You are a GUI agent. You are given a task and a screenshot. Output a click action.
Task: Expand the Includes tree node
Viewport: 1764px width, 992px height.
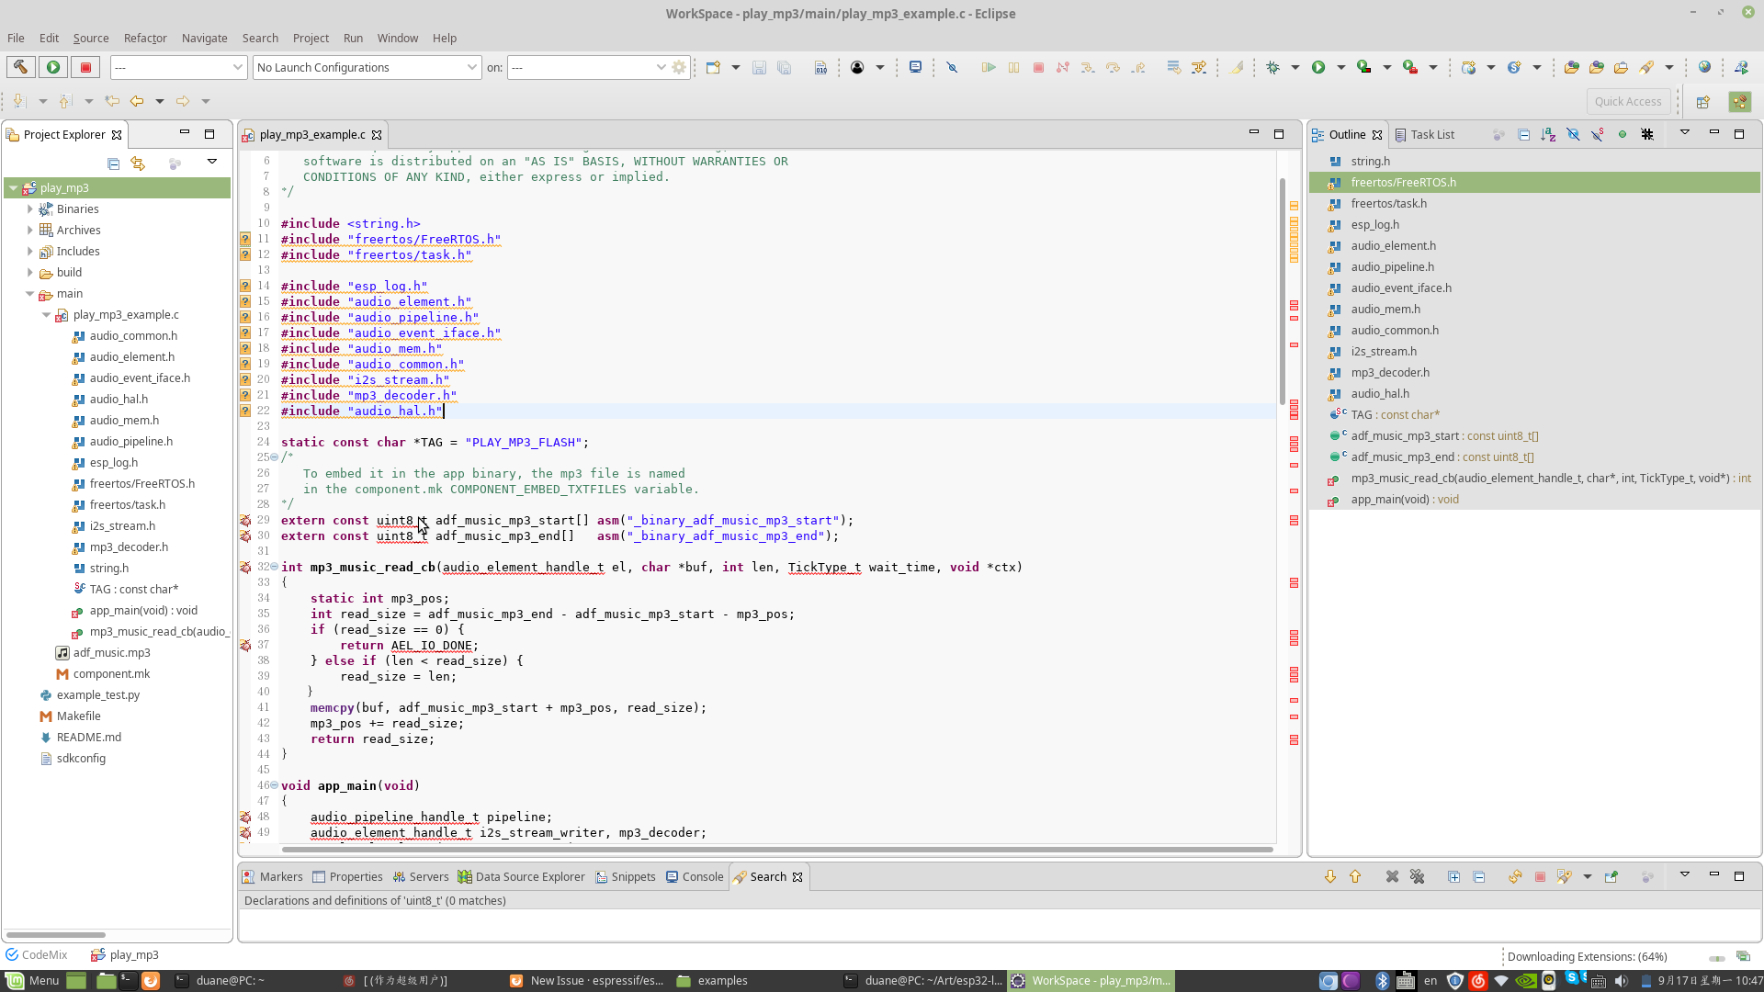[29, 252]
